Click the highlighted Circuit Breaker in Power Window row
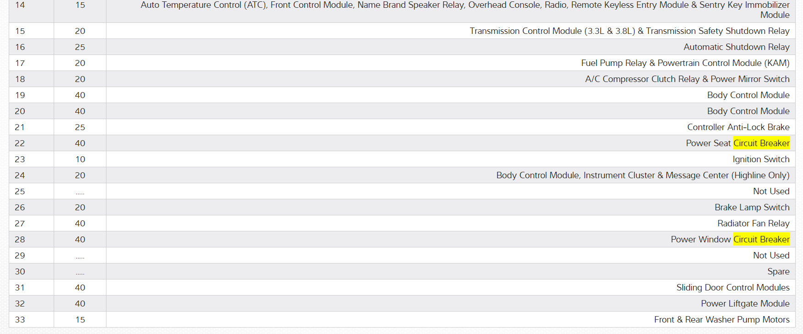This screenshot has height=334, width=803. coord(761,239)
